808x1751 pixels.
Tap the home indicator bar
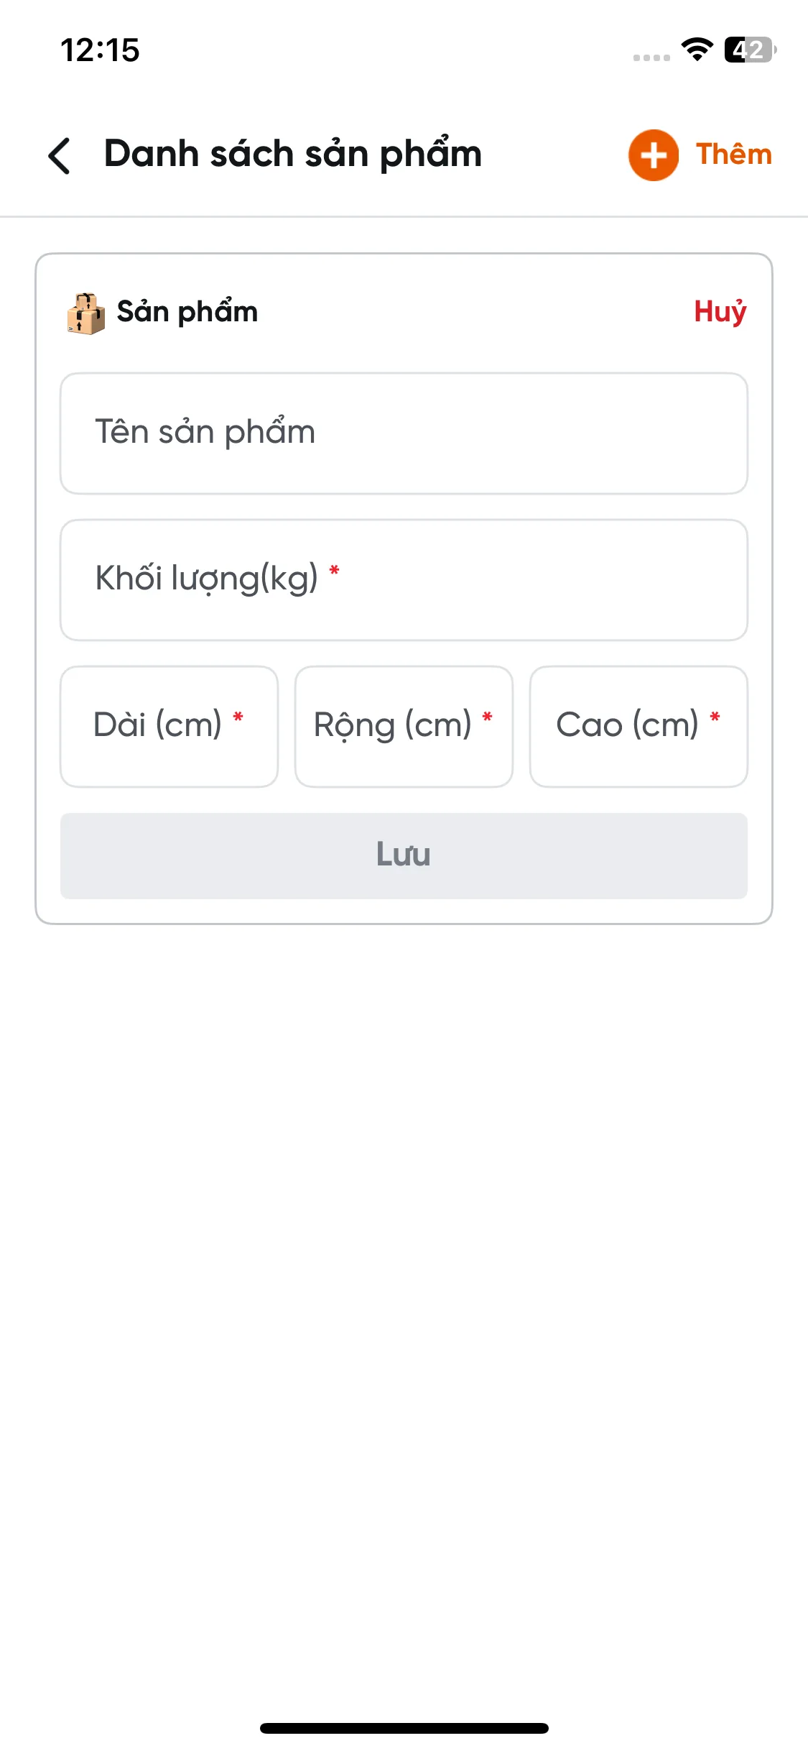404,1728
